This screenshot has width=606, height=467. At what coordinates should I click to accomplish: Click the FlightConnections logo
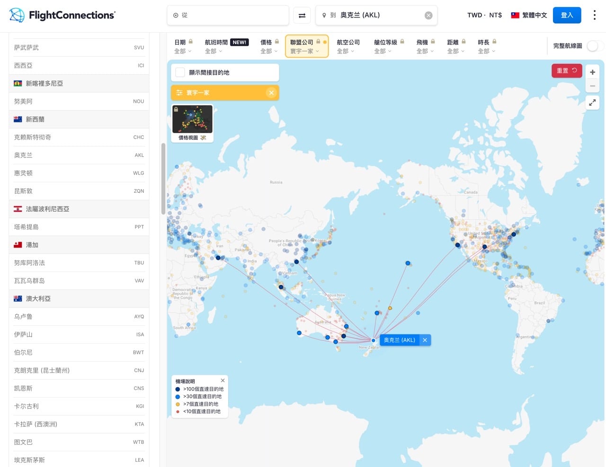pos(62,15)
